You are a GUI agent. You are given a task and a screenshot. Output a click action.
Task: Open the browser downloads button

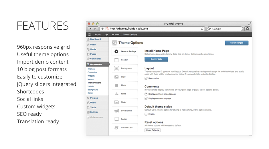pos(247,29)
